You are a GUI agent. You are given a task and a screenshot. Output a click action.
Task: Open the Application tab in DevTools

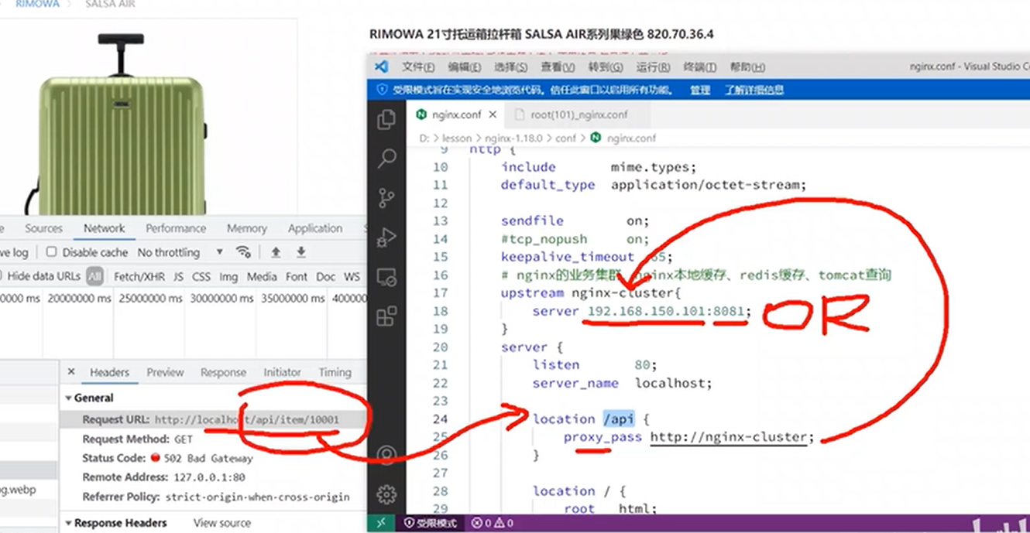click(314, 228)
